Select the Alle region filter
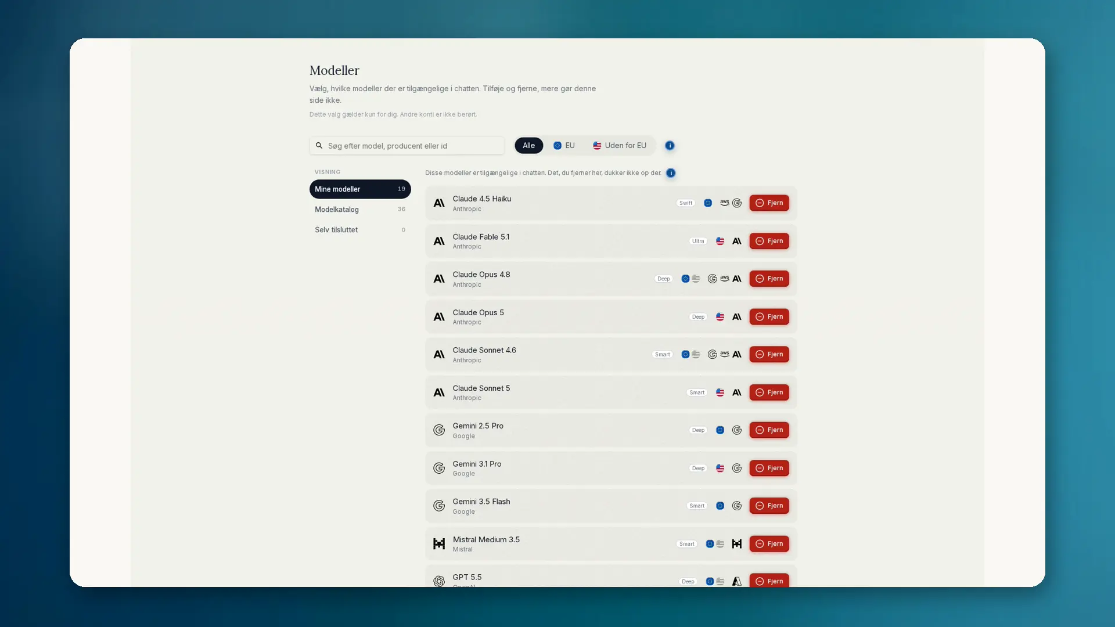1115x627 pixels. pos(528,146)
